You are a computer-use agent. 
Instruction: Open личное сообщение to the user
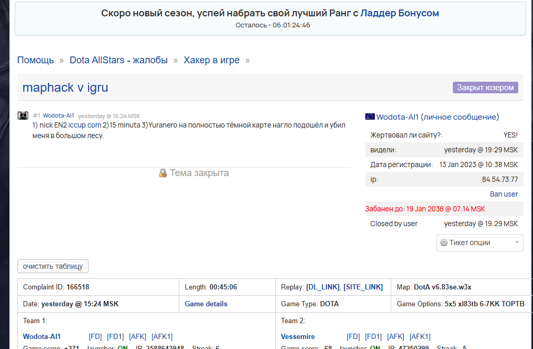[460, 117]
